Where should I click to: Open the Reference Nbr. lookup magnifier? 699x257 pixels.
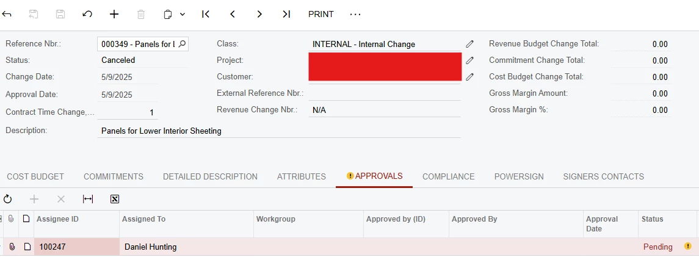point(182,44)
